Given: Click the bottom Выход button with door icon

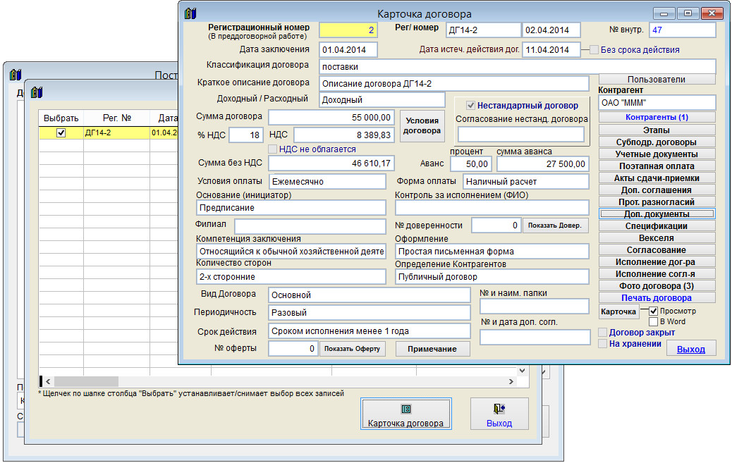Looking at the screenshot, I should [x=499, y=415].
